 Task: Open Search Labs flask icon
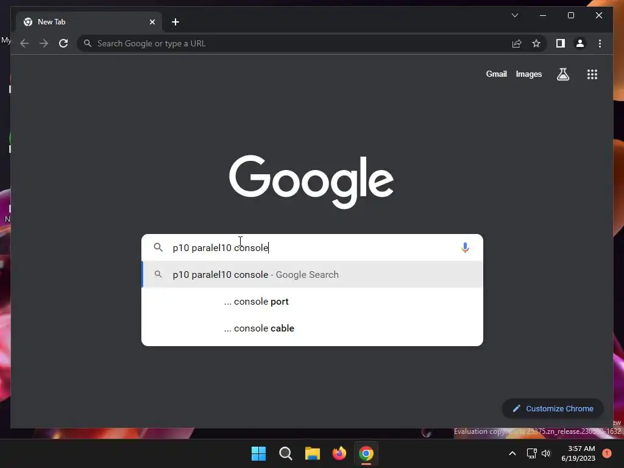click(562, 74)
